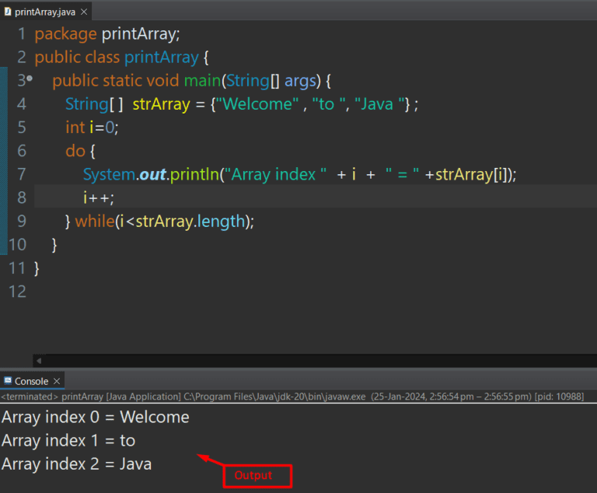Click the red Output annotation box

pos(257,475)
